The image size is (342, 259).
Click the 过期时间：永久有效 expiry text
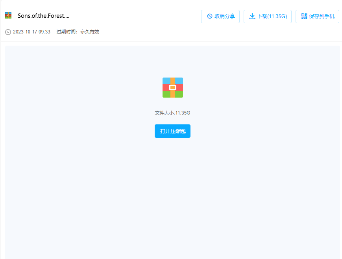click(78, 32)
